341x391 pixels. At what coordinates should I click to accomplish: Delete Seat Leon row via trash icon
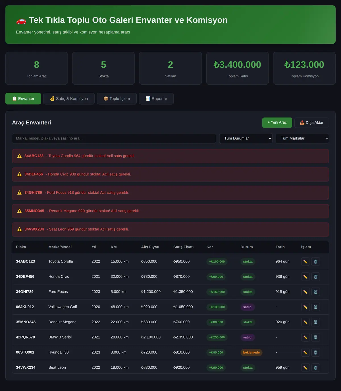pyautogui.click(x=315, y=368)
